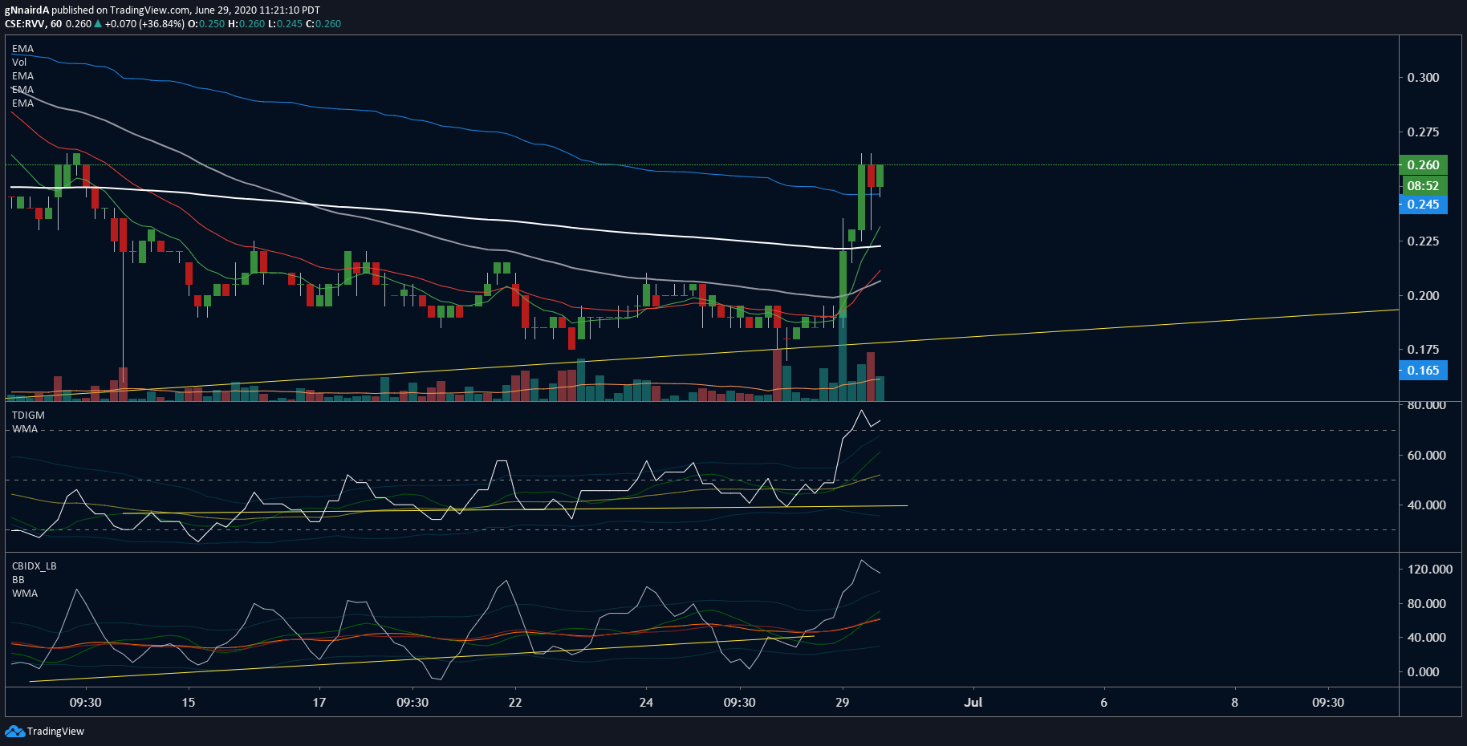1467x746 pixels.
Task: Select the BB indicator label
Action: coord(18,580)
